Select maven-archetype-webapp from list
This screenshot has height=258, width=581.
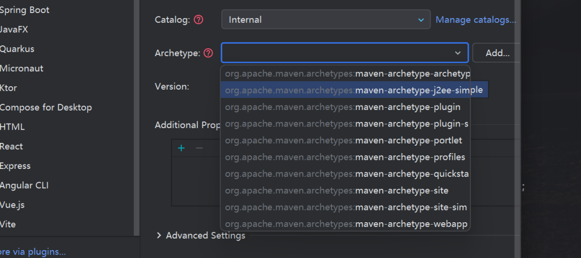coord(346,225)
